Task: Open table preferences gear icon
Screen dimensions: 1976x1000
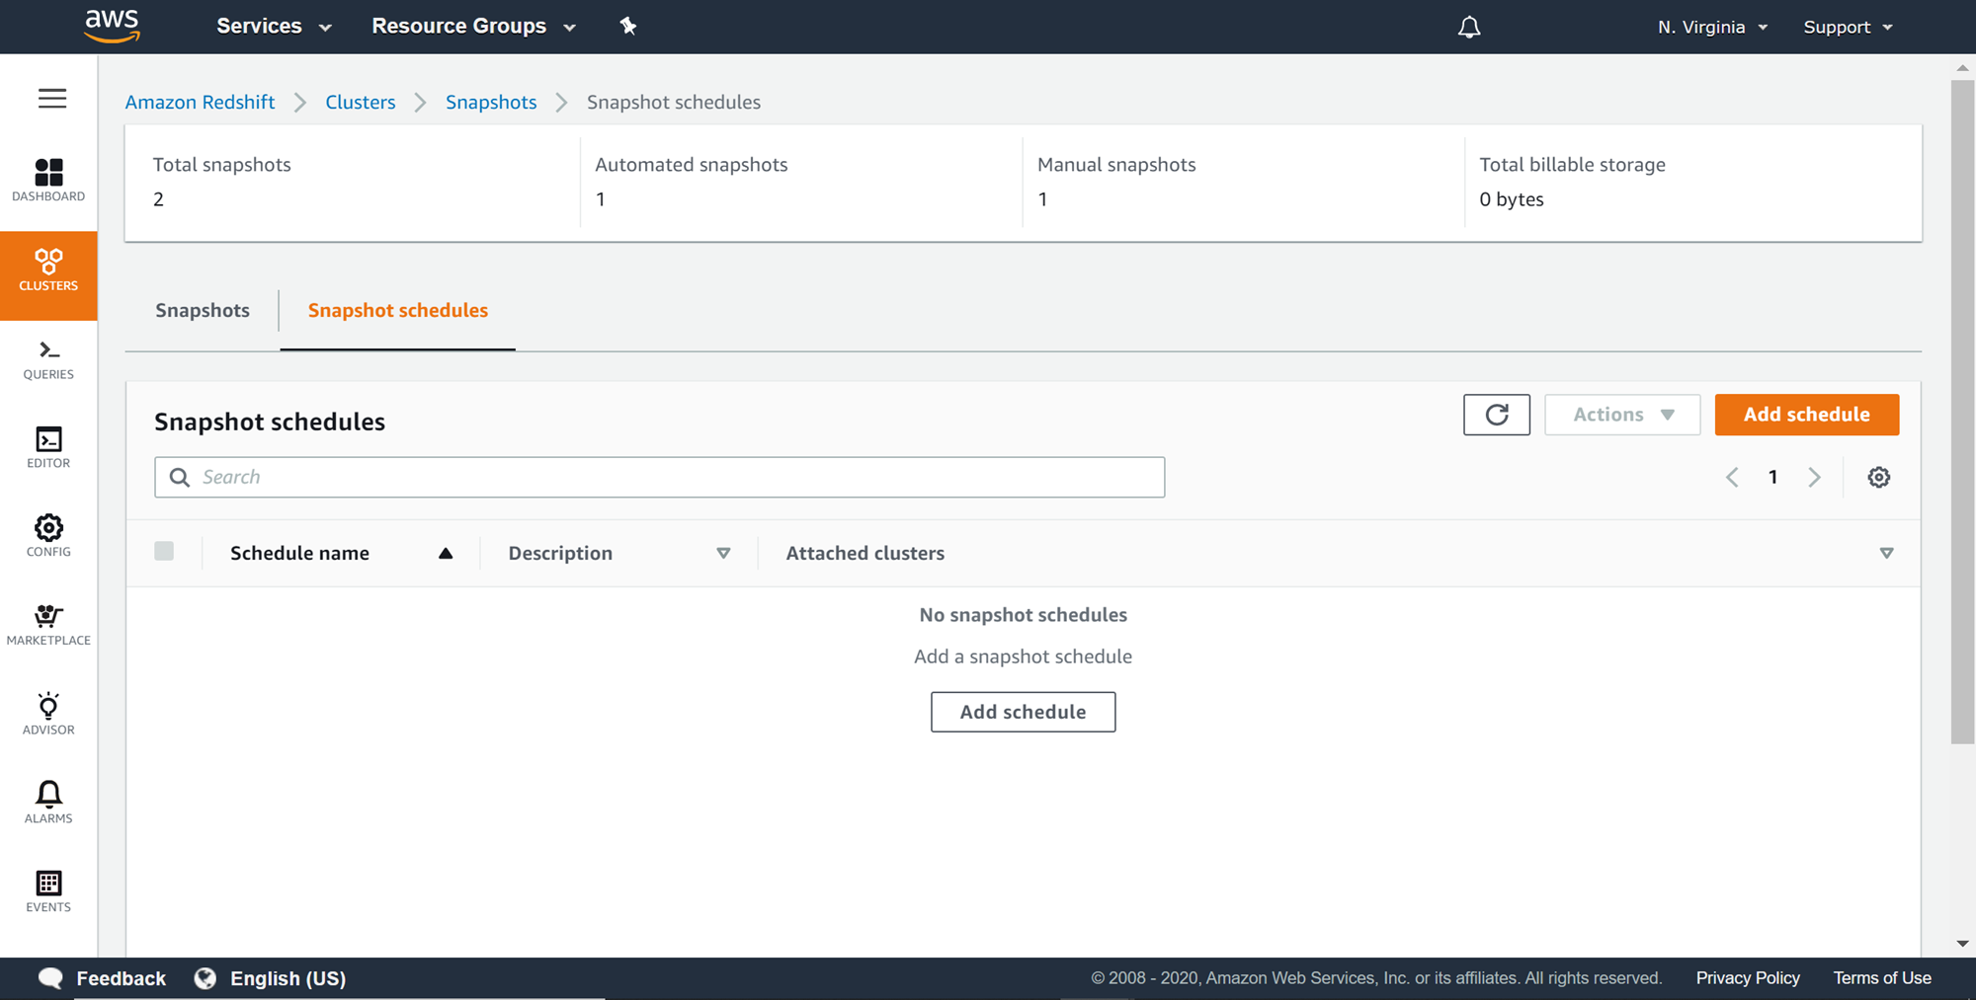Action: pos(1878,478)
